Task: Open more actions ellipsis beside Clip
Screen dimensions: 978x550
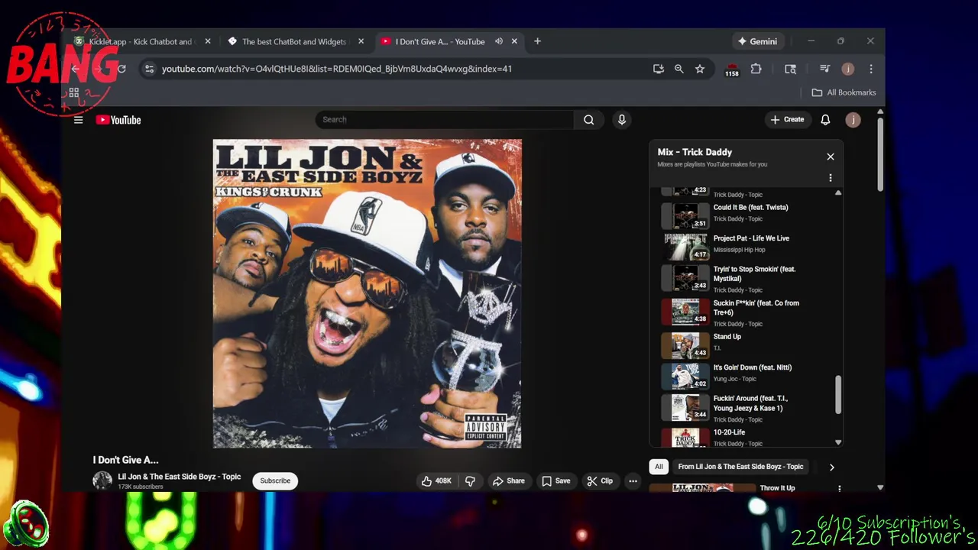Action: click(x=633, y=480)
